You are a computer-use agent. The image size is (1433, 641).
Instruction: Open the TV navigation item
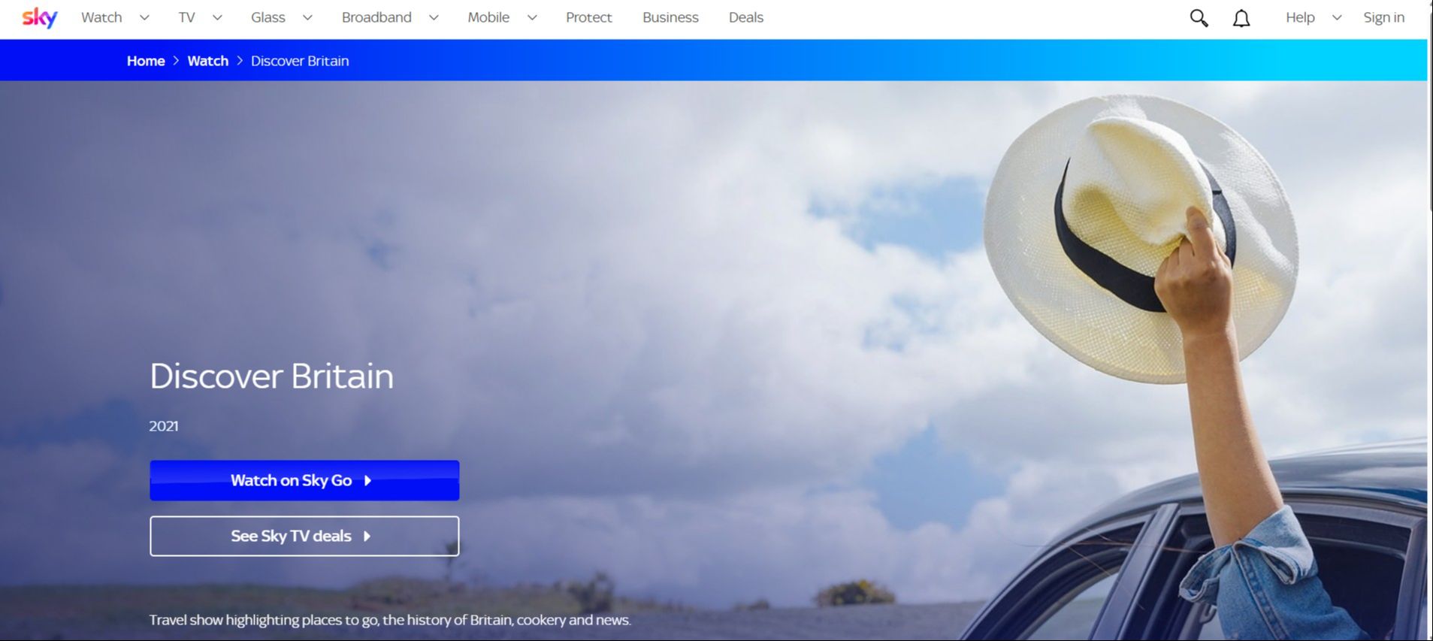pos(186,17)
